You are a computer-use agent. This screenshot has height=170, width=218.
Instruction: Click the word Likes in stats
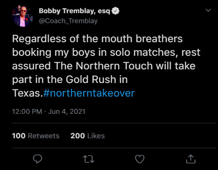pyautogui.click(x=96, y=136)
